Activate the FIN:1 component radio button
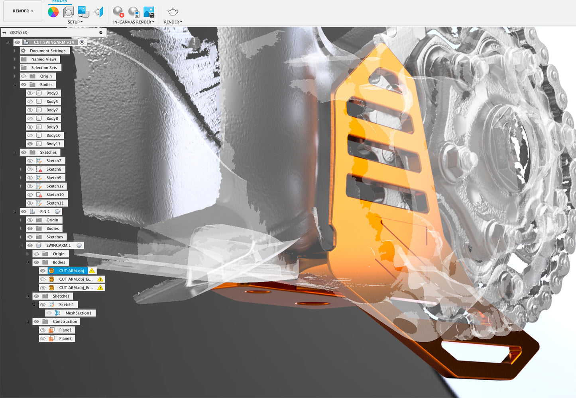This screenshot has width=576, height=398. click(x=57, y=212)
